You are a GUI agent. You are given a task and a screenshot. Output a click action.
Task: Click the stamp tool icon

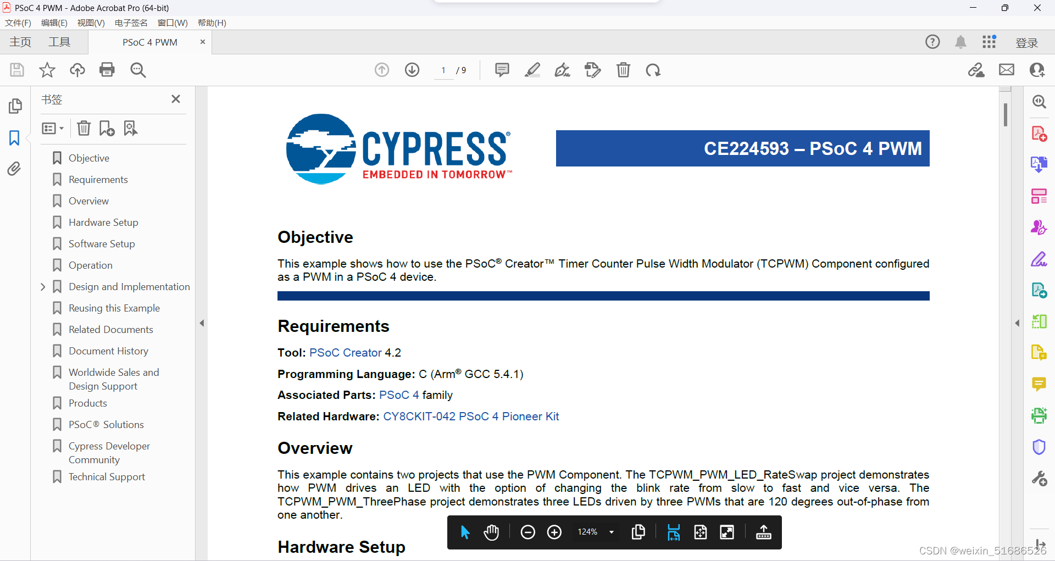pyautogui.click(x=593, y=70)
